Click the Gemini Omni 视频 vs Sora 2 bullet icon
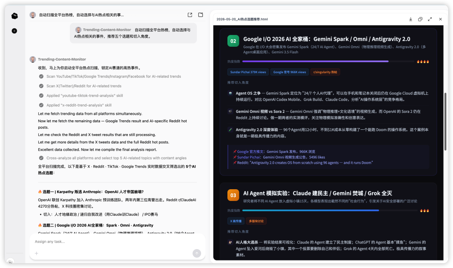 tap(230, 111)
